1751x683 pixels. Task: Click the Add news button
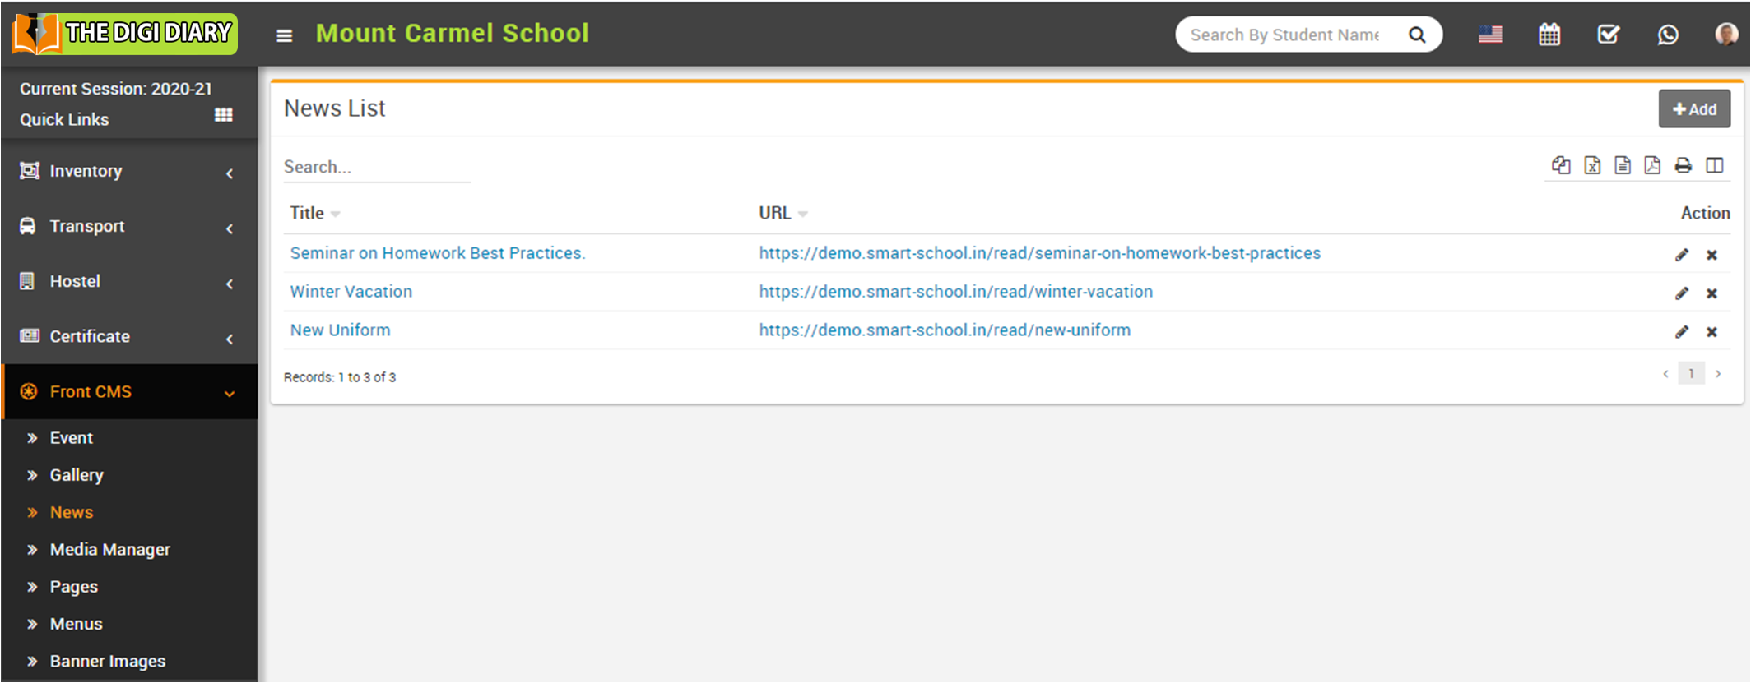pyautogui.click(x=1694, y=109)
